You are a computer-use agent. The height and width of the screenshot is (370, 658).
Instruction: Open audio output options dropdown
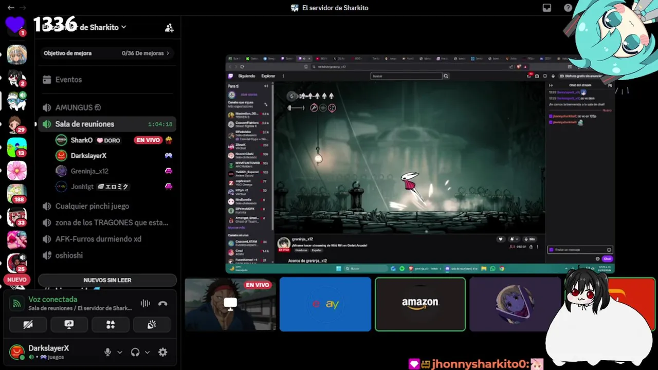coord(147,353)
